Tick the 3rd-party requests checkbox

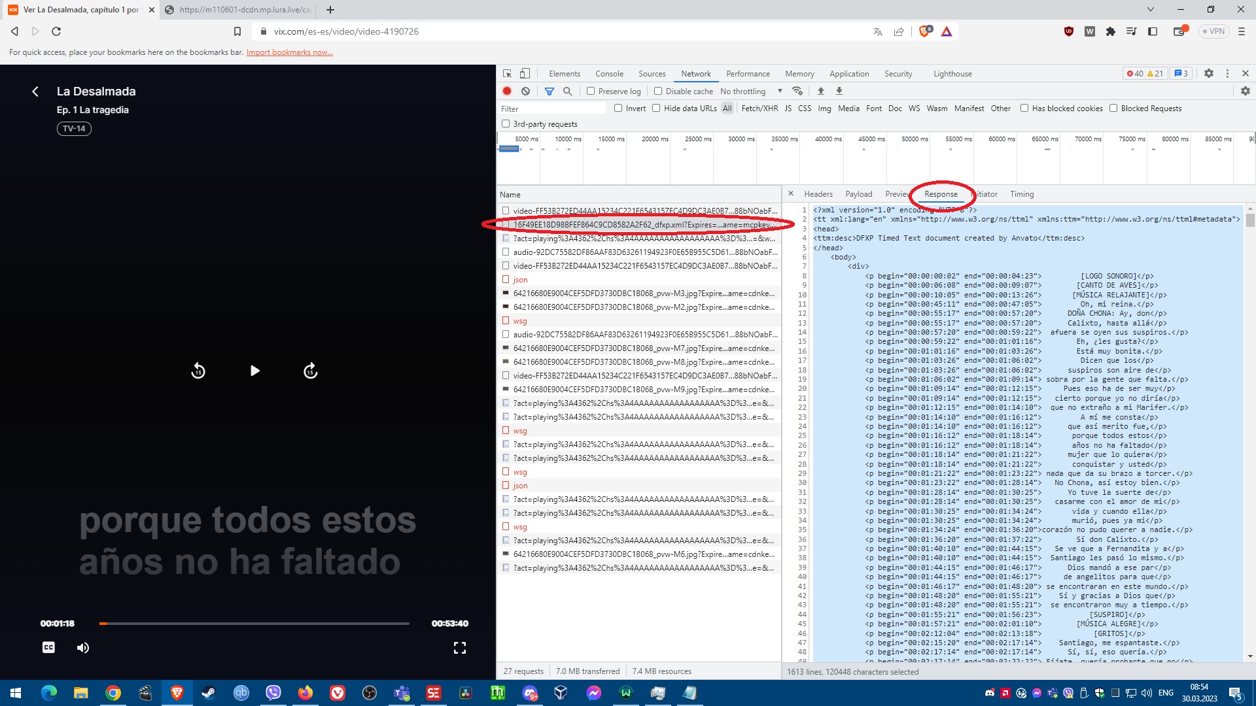(x=506, y=124)
